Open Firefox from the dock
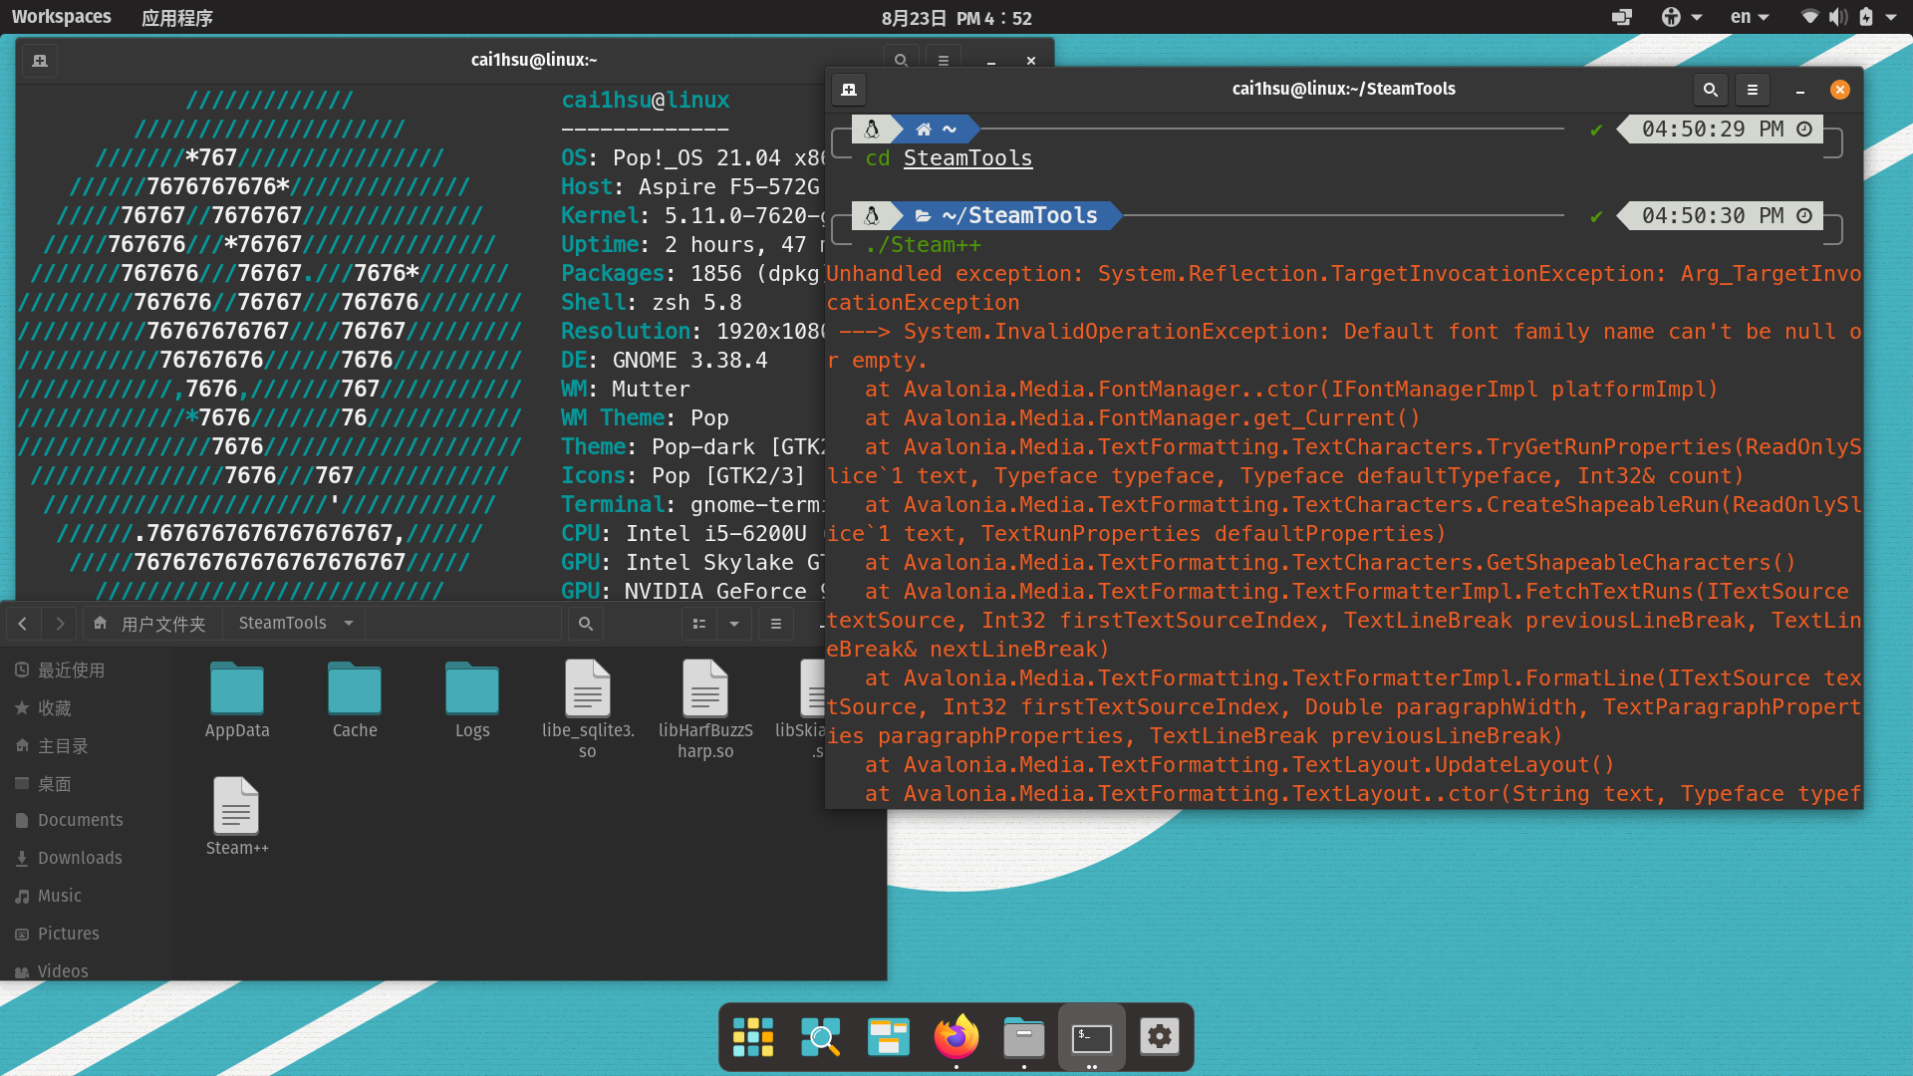The height and width of the screenshot is (1076, 1913). (956, 1036)
